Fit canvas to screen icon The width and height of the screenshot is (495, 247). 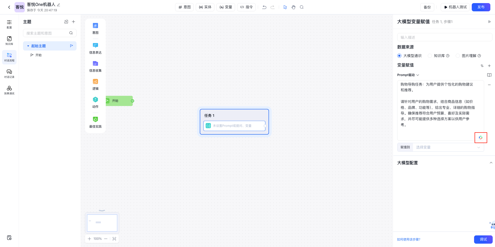coord(114,239)
